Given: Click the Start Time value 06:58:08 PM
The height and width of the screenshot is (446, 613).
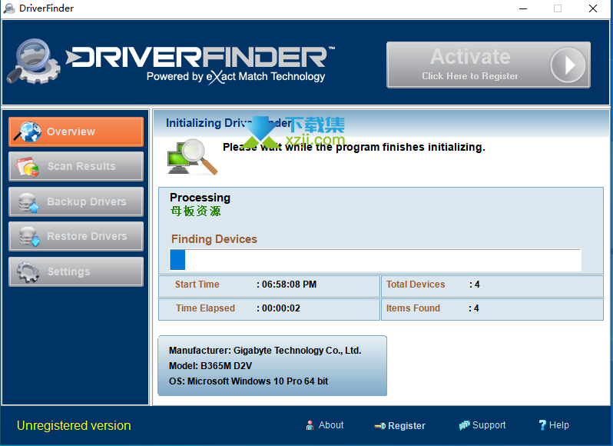Looking at the screenshot, I should [289, 285].
